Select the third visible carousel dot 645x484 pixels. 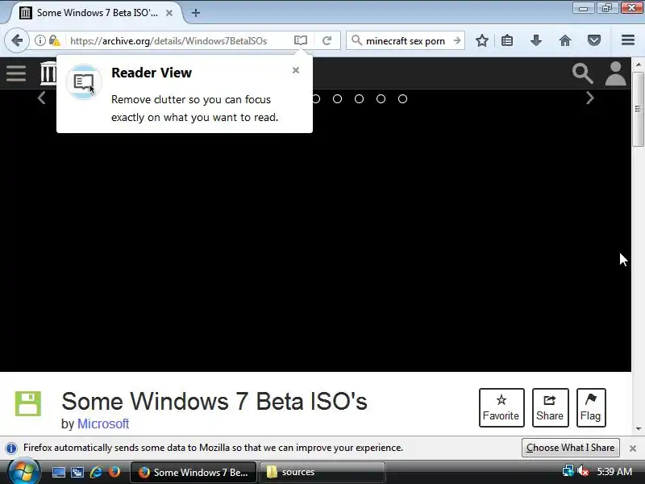(359, 98)
